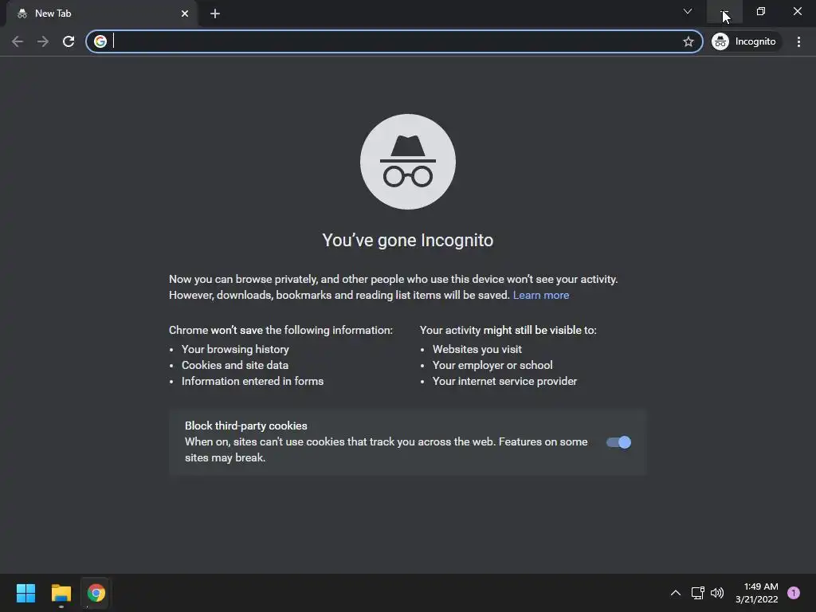The image size is (816, 612).
Task: Open network status tray icon
Action: [x=697, y=593]
